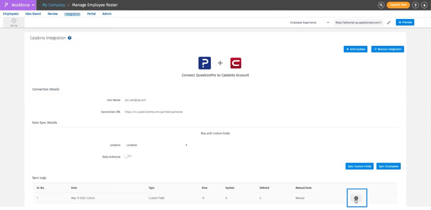The height and width of the screenshot is (210, 431).
Task: Open the Set Up gear icon
Action: click(14, 22)
